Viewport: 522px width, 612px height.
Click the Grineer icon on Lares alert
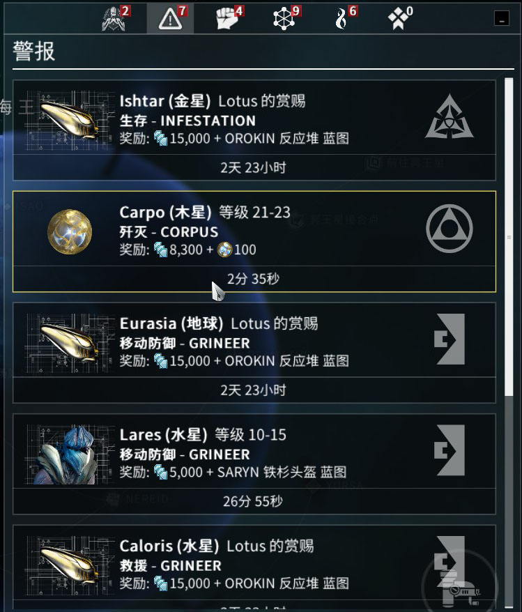pos(450,450)
